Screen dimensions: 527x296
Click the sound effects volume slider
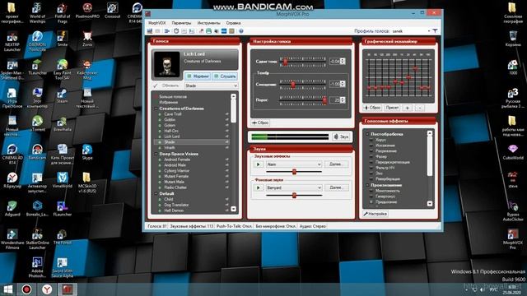(x=294, y=172)
